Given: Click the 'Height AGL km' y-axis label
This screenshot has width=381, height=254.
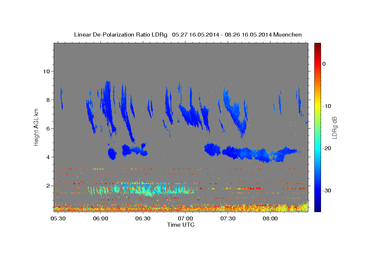Looking at the screenshot, I should (x=36, y=127).
